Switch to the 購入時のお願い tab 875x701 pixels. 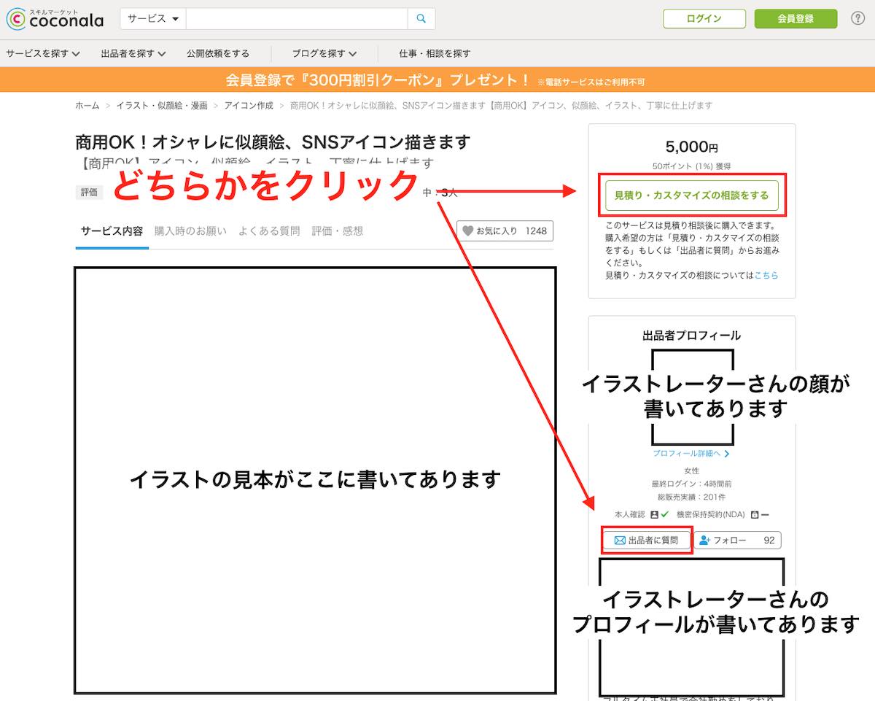point(190,231)
